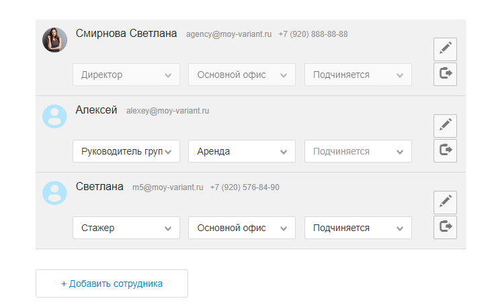Click the exit icon for Светлана m5
The width and height of the screenshot is (492, 305).
445,227
